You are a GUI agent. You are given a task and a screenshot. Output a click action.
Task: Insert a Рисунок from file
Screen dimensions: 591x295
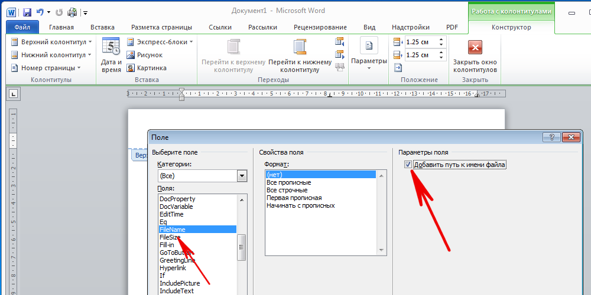point(145,55)
